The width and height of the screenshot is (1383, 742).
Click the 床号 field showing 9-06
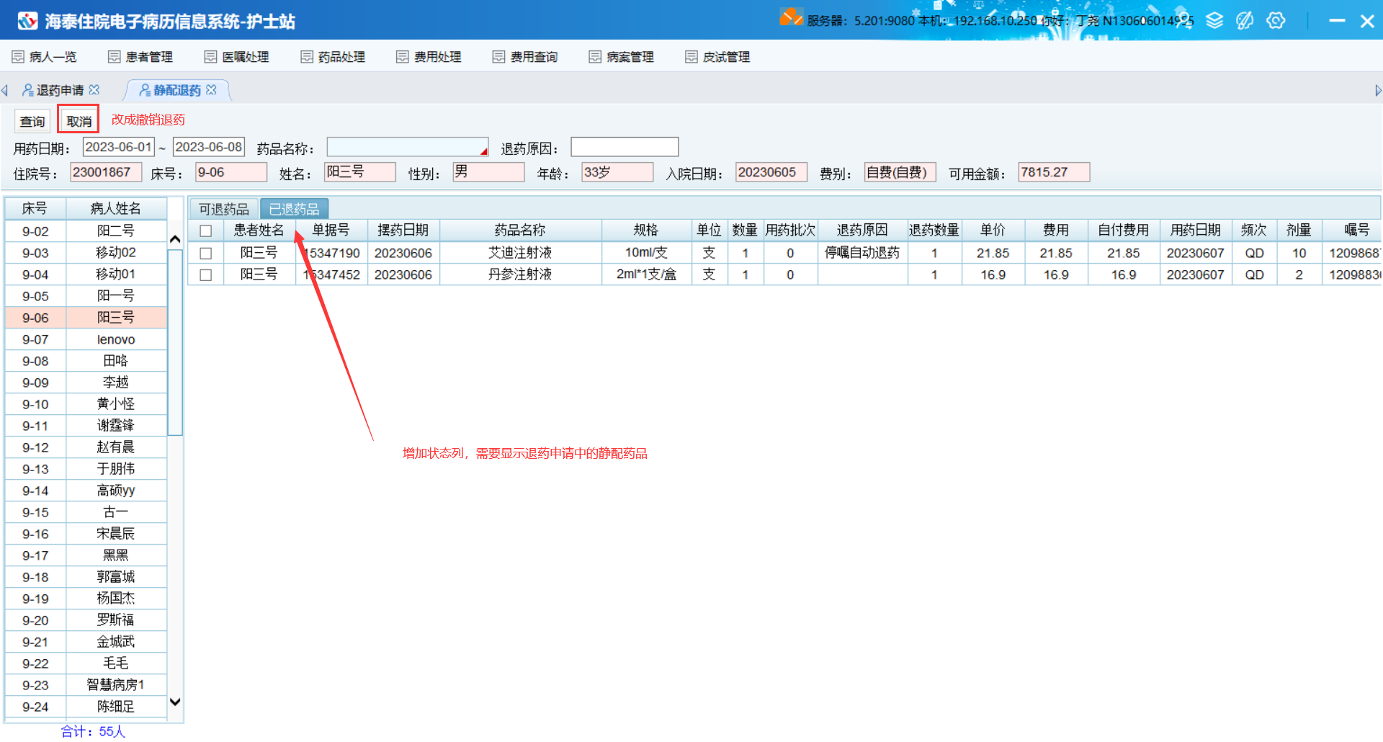(x=231, y=172)
